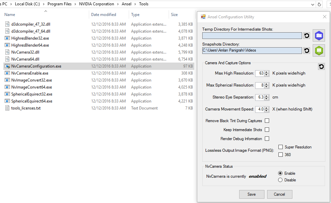This screenshot has height=203, width=331.
Task: Click the NvCameraEnable.exe file icon
Action: point(7,73)
